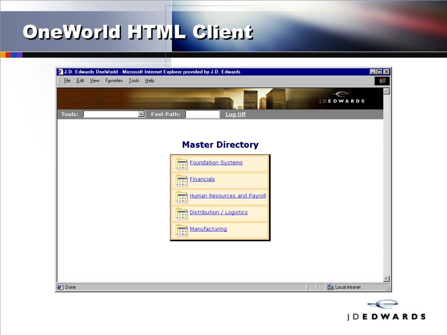
Task: Close the Internet Explorer window
Action: coord(386,72)
